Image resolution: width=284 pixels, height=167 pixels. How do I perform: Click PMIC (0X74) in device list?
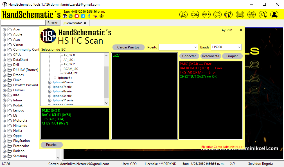pos(51,111)
